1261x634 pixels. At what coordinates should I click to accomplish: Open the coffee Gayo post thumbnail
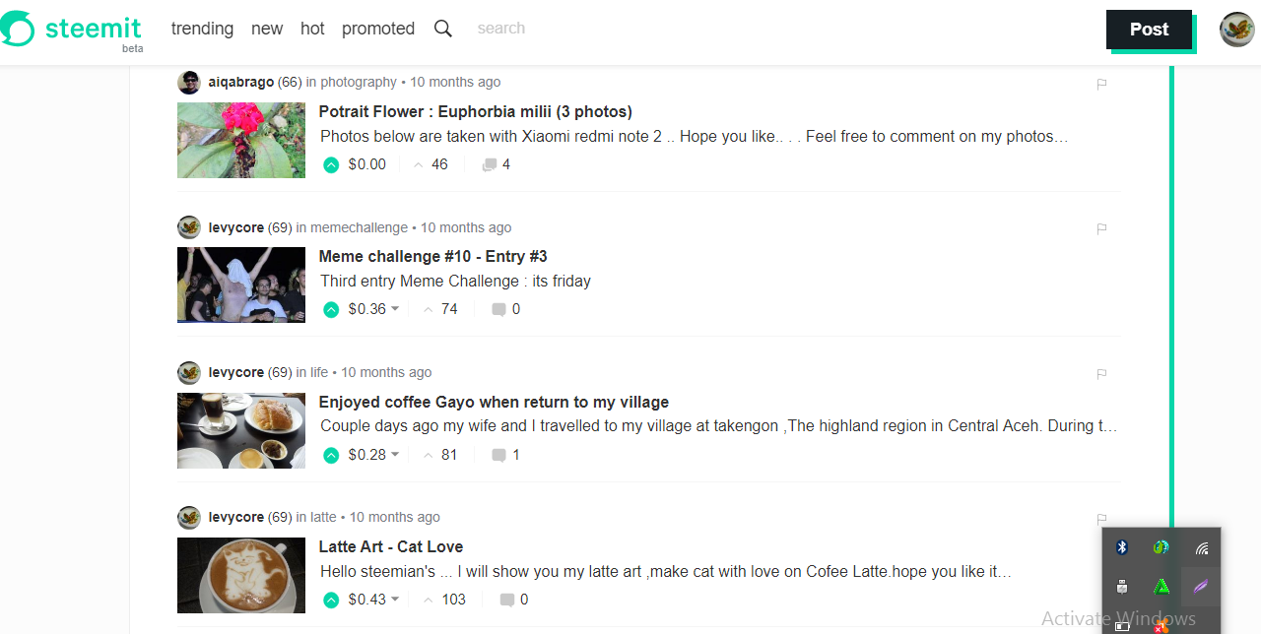pos(241,431)
